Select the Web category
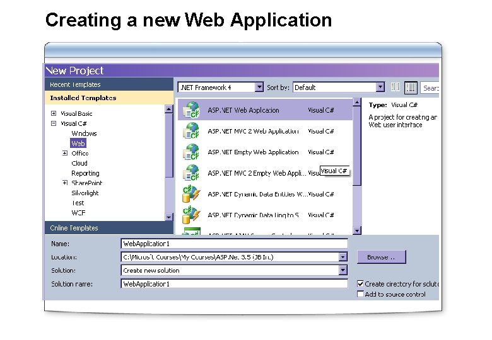The height and width of the screenshot is (340, 492). (78, 144)
